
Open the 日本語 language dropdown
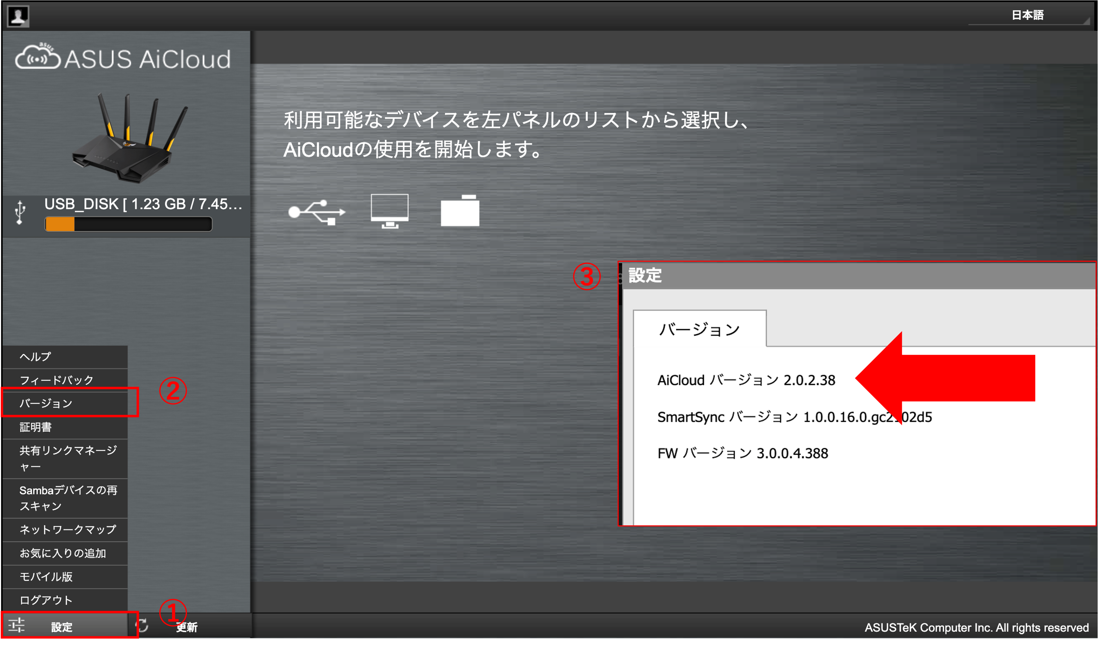point(1029,15)
